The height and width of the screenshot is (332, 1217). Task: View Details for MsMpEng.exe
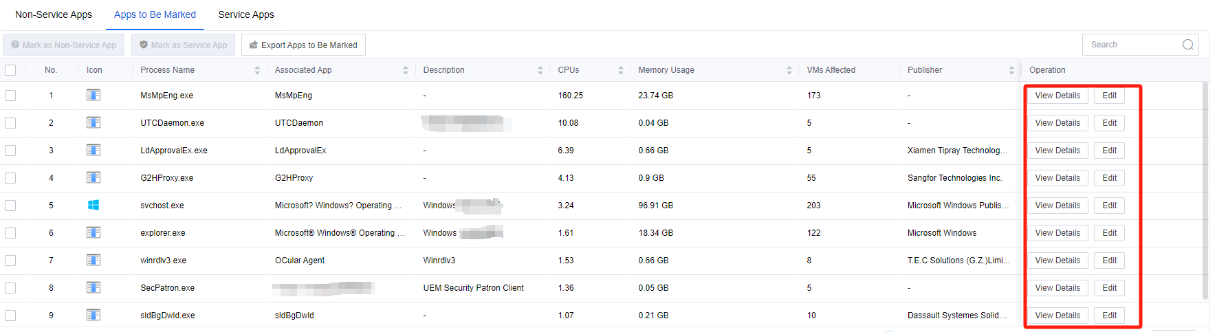(1057, 96)
